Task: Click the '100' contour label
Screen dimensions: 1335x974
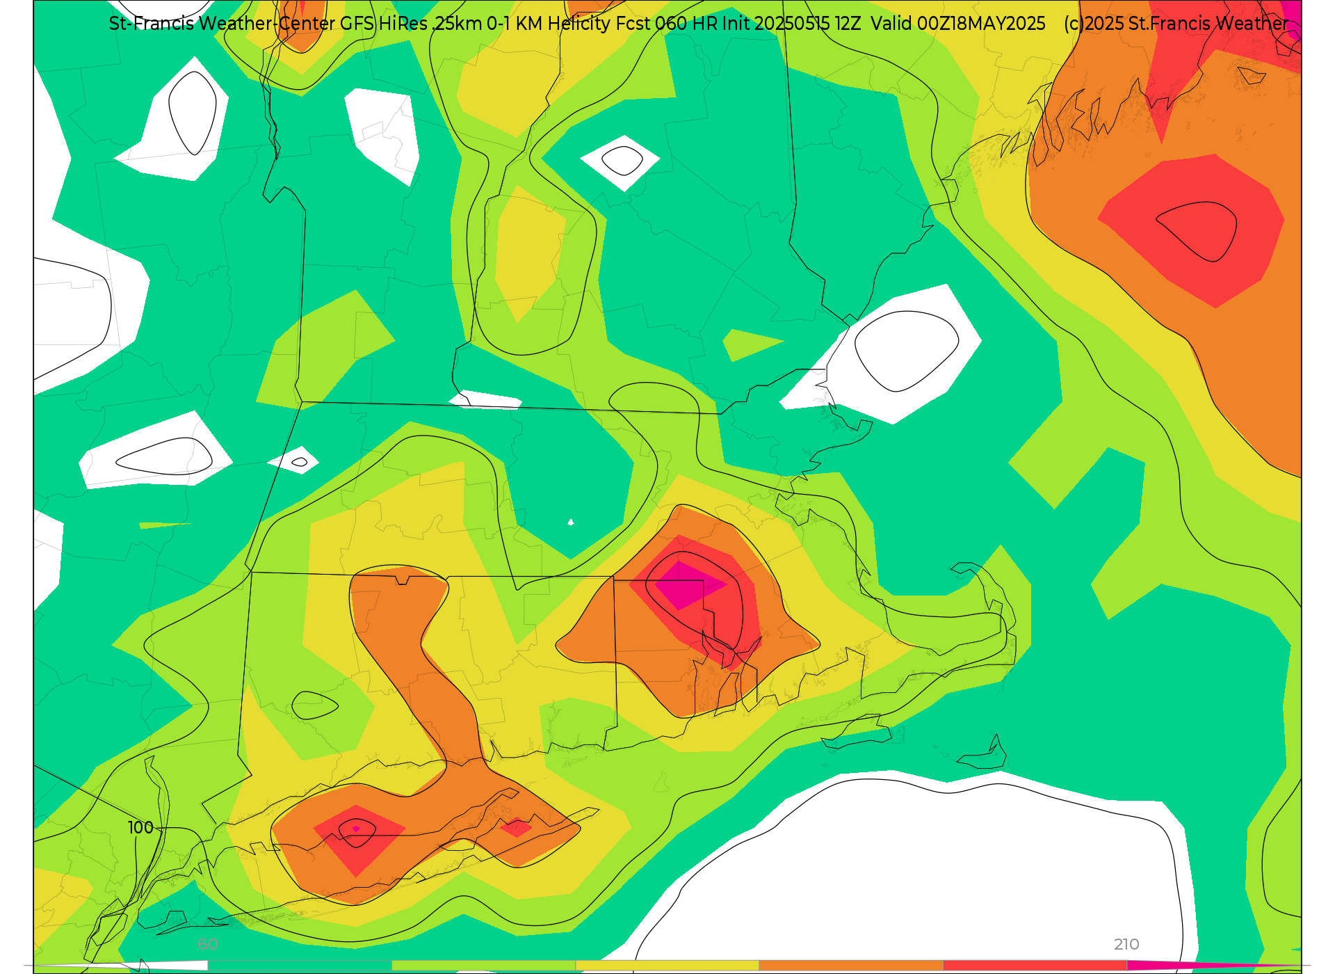Action: click(140, 827)
